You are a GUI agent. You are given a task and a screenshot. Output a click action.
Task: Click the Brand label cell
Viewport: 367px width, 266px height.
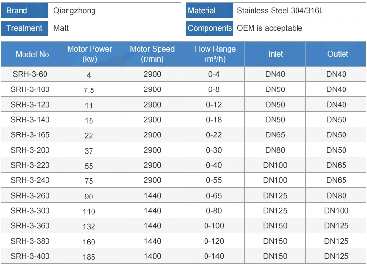point(25,11)
